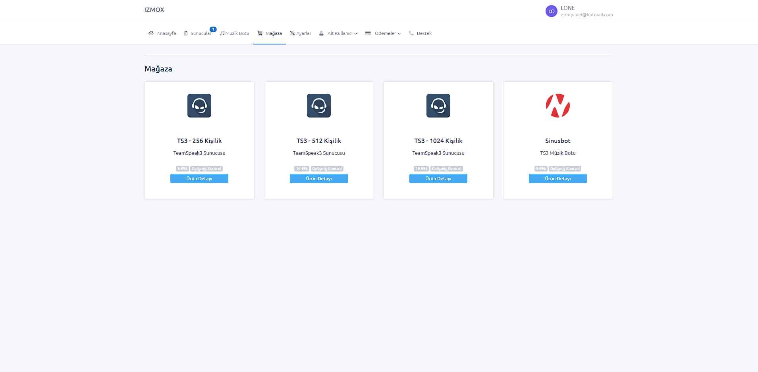Screen dimensions: 758x372
Task: Click the IZMOX brand logo link
Action: pyautogui.click(x=154, y=10)
